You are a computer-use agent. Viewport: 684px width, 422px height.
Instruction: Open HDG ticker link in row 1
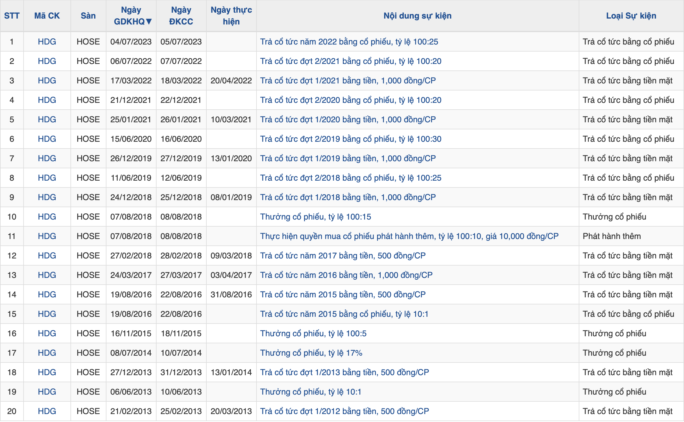click(47, 42)
